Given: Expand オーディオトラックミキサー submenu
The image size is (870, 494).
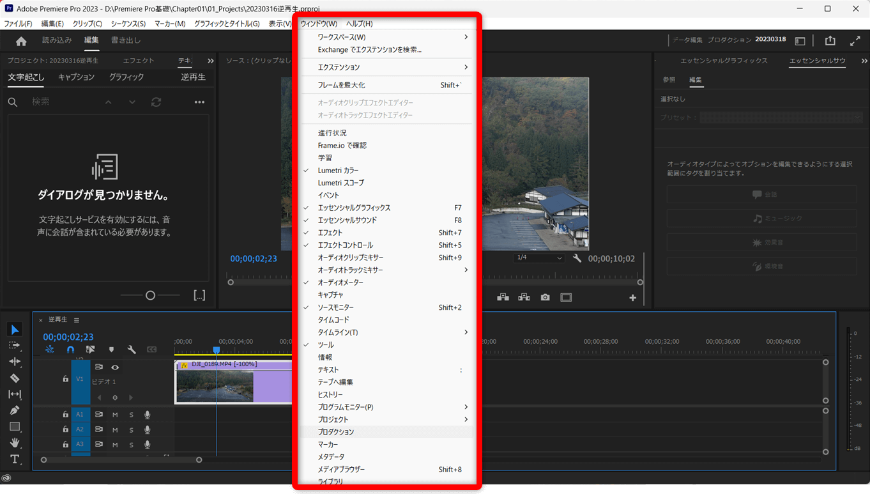Looking at the screenshot, I should point(386,270).
